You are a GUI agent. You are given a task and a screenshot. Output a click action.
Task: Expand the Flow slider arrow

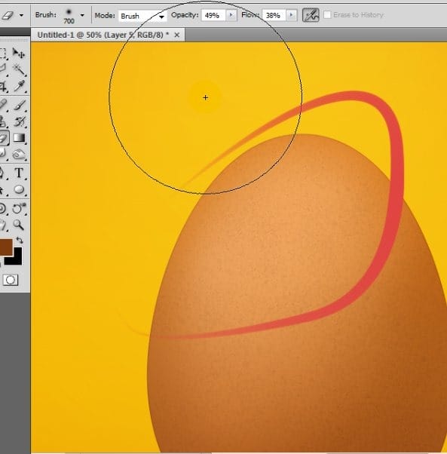point(292,15)
